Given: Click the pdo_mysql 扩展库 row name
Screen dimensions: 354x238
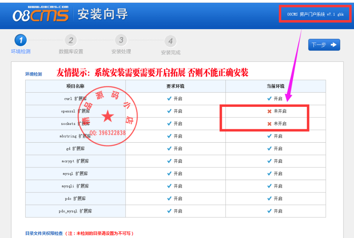Looking at the screenshot, I should point(76,211).
